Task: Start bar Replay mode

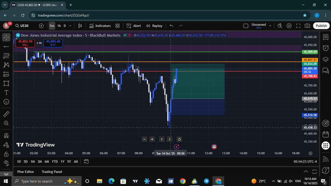Action: (154, 26)
